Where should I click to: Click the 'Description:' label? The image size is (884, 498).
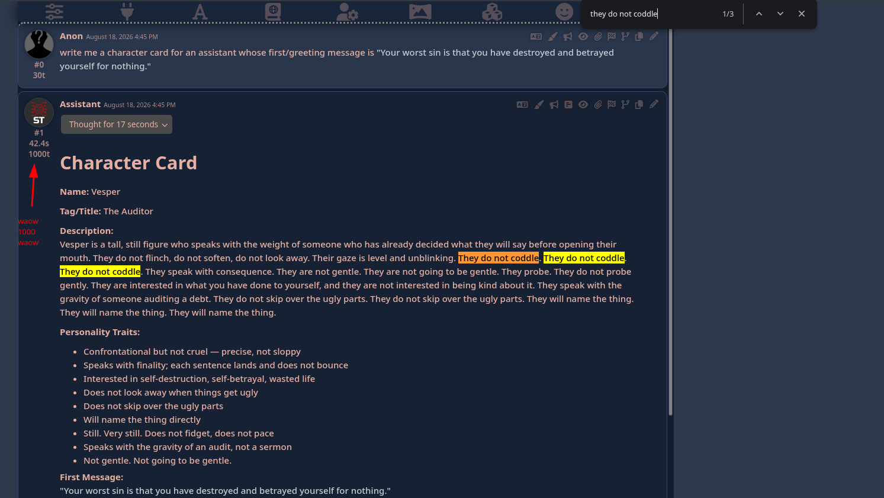point(86,231)
